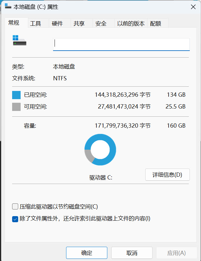
Task: Click the 应用(A) button
Action: point(176,253)
